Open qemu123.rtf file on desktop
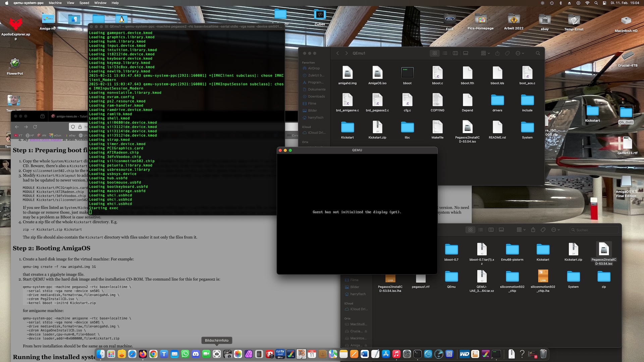644x362 pixels. 627,145
